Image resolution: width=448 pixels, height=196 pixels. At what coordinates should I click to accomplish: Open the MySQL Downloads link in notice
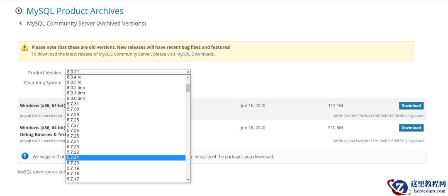click(195, 54)
